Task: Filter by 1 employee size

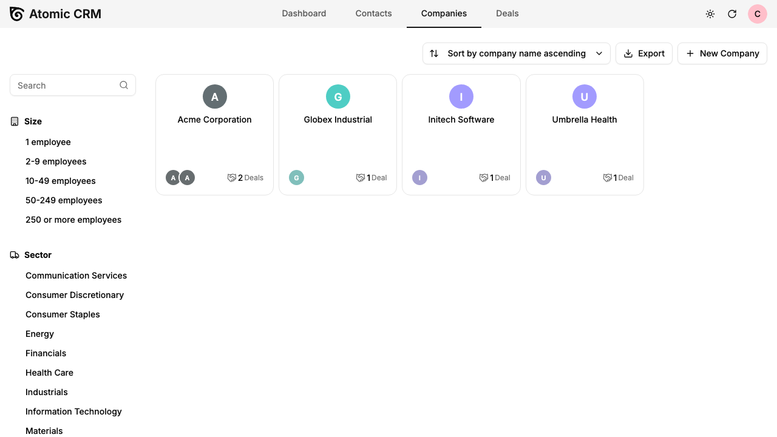Action: click(x=48, y=142)
